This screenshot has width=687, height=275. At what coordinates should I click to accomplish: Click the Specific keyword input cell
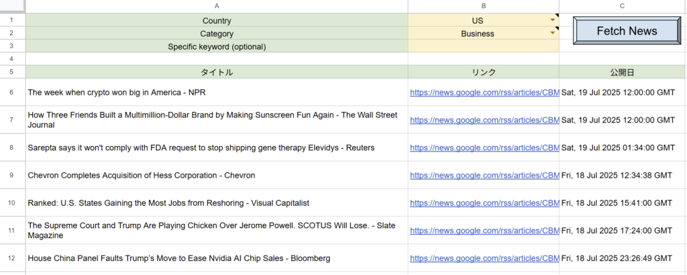[x=483, y=46]
